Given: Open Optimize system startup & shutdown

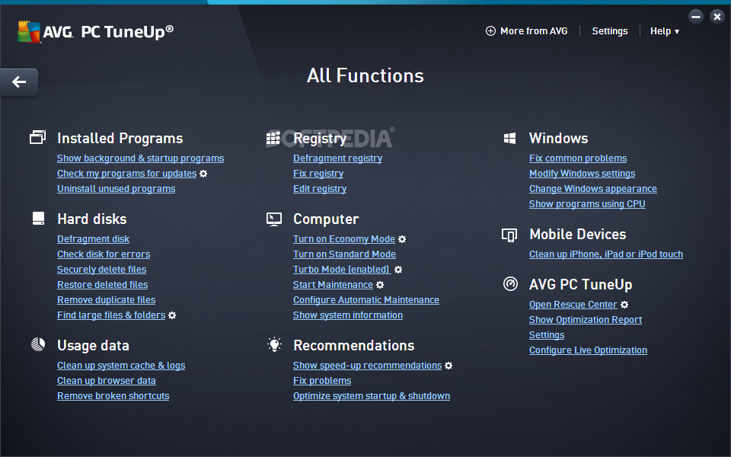Looking at the screenshot, I should (372, 396).
